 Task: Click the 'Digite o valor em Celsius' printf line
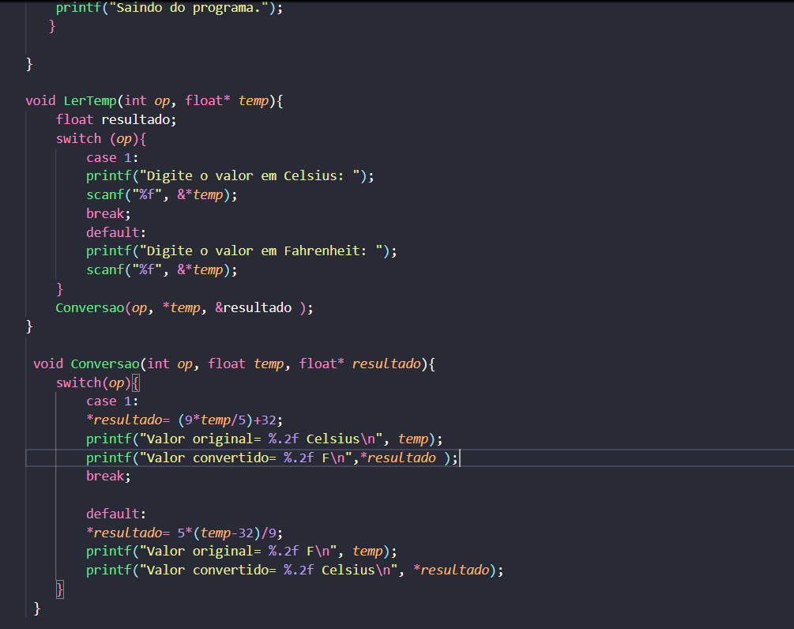point(230,176)
